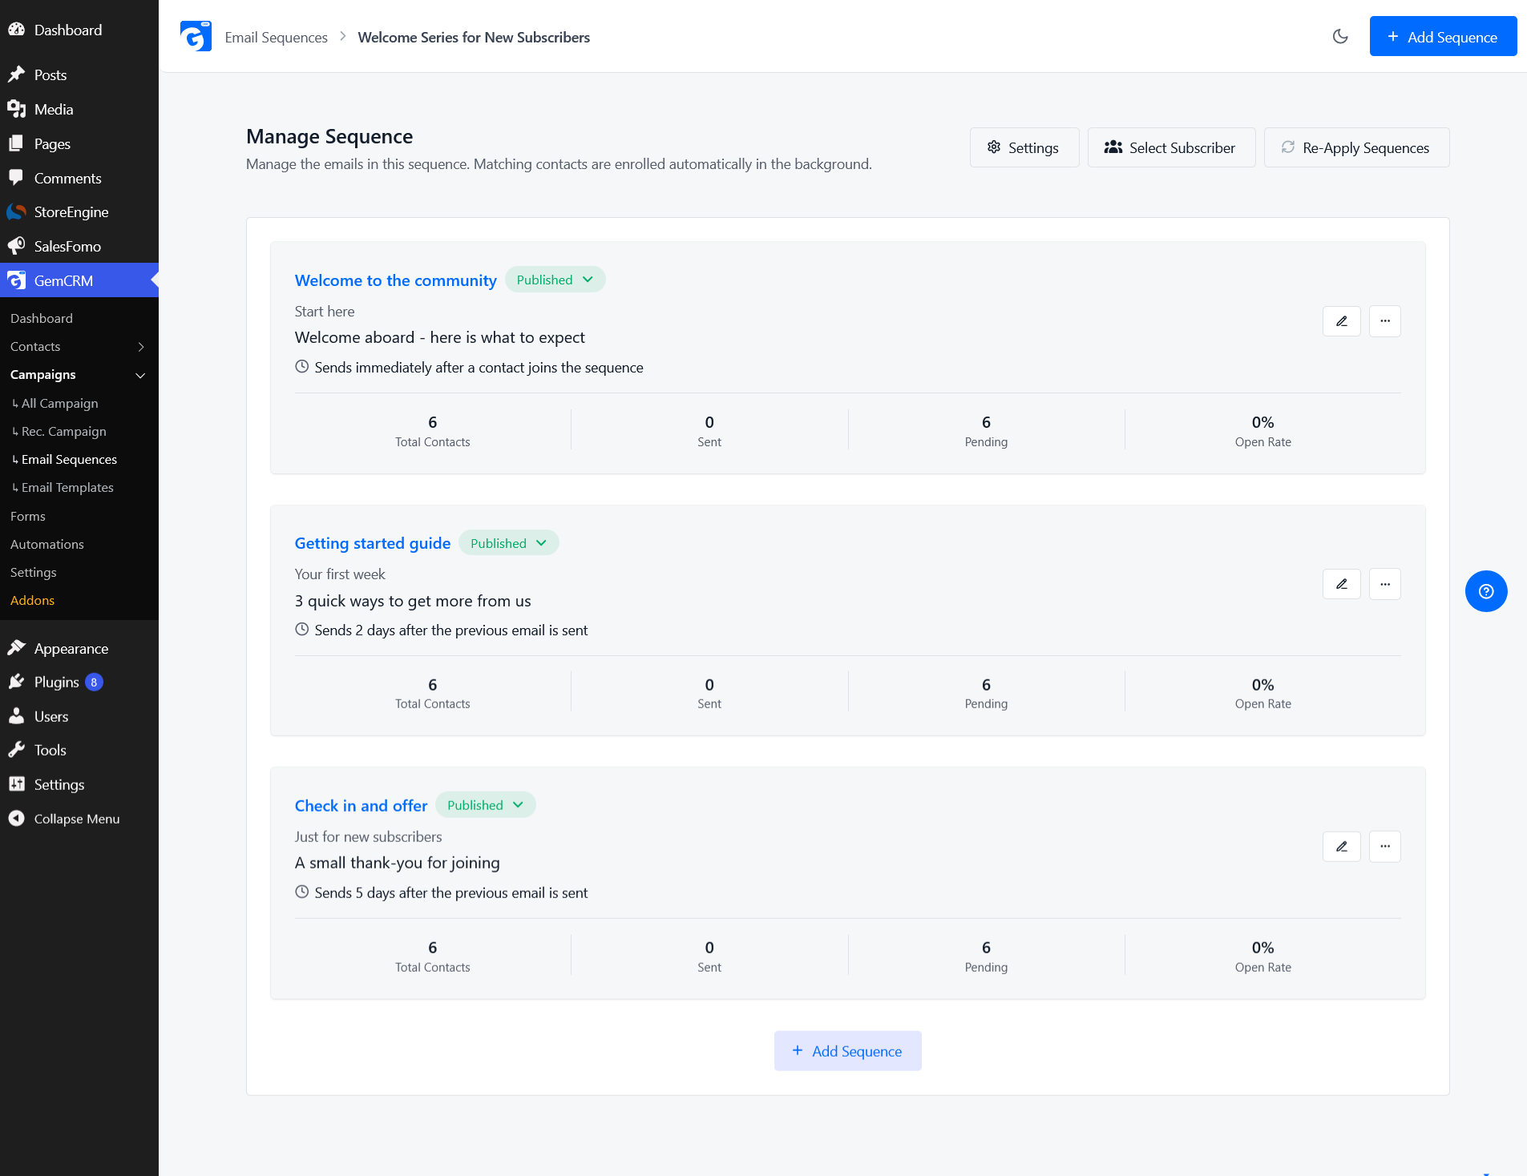The image size is (1527, 1176).
Task: Click '3 quick ways to get more from us' subject
Action: (x=412, y=601)
